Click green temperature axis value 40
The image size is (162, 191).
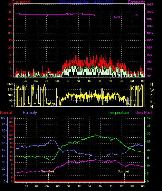(x=149, y=118)
